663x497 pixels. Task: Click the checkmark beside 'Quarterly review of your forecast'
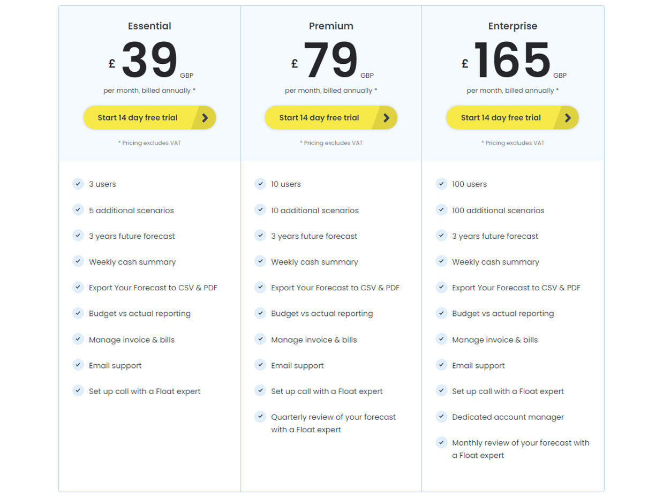coord(260,417)
